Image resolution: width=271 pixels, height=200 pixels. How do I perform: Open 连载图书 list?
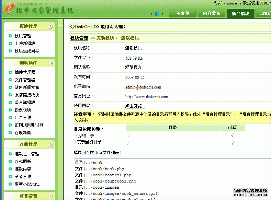tap(23, 162)
